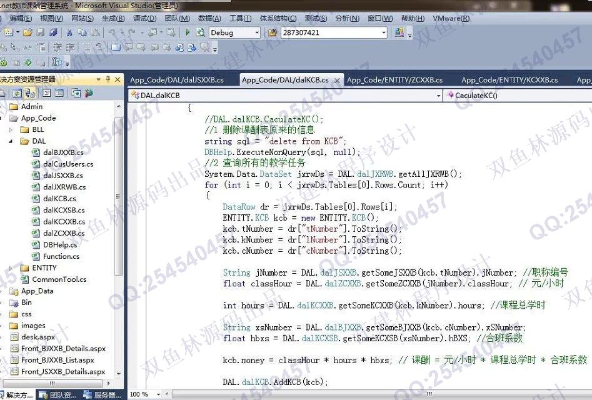Screen dimensions: 592x400
Task: Collapse the DAL folder node
Action: pyautogui.click(x=11, y=141)
